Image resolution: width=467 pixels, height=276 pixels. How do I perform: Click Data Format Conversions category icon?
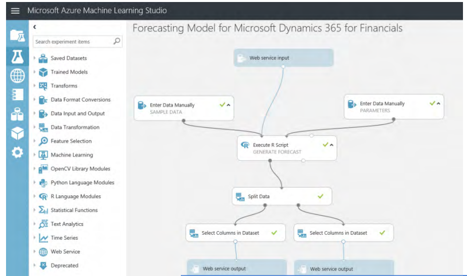point(43,100)
